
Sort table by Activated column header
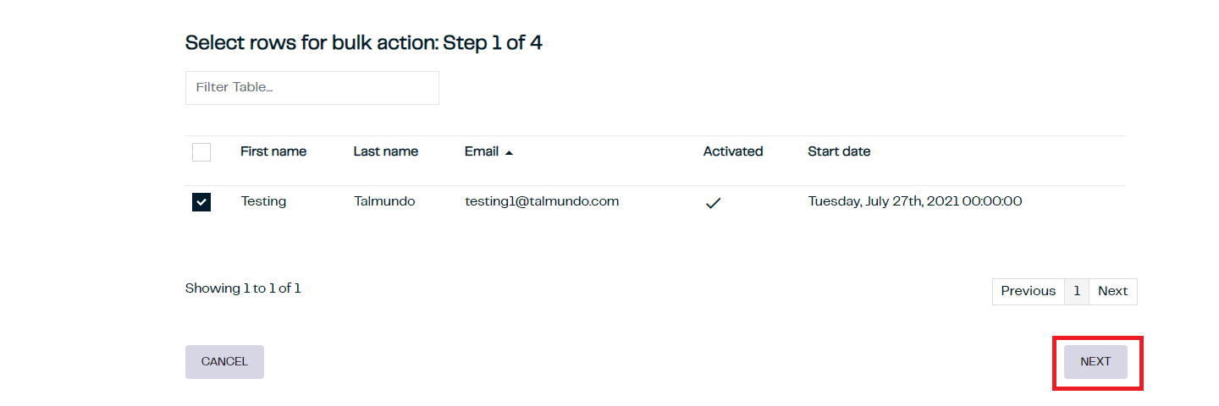733,151
